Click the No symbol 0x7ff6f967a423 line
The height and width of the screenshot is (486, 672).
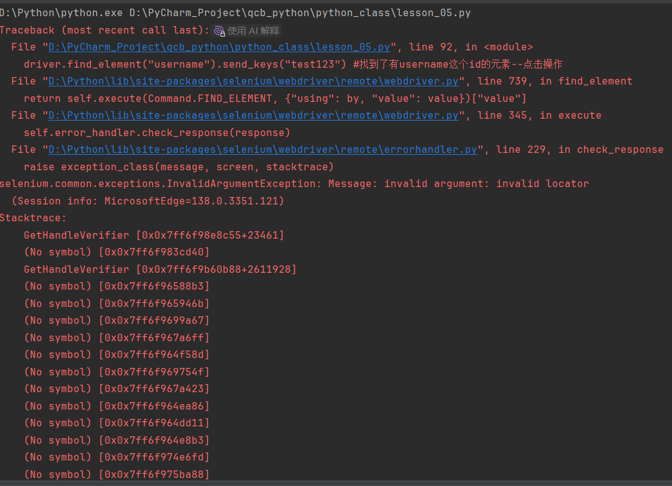click(117, 388)
